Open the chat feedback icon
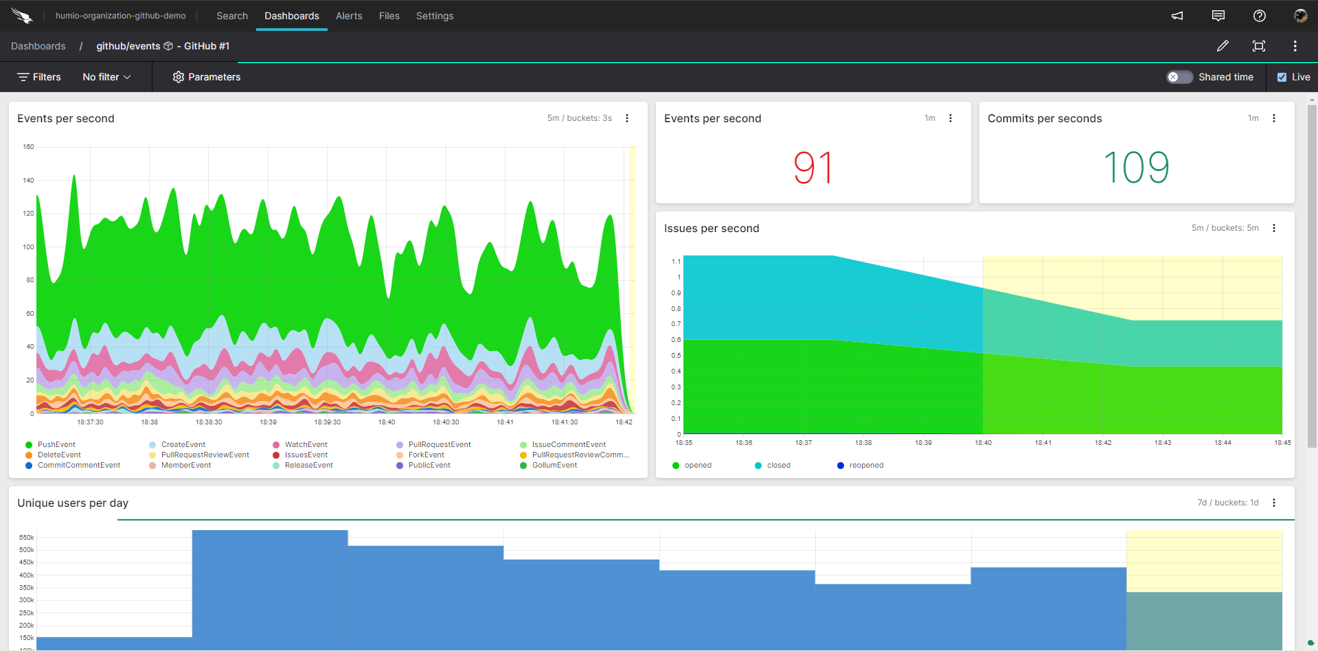1318x651 pixels. 1218,16
